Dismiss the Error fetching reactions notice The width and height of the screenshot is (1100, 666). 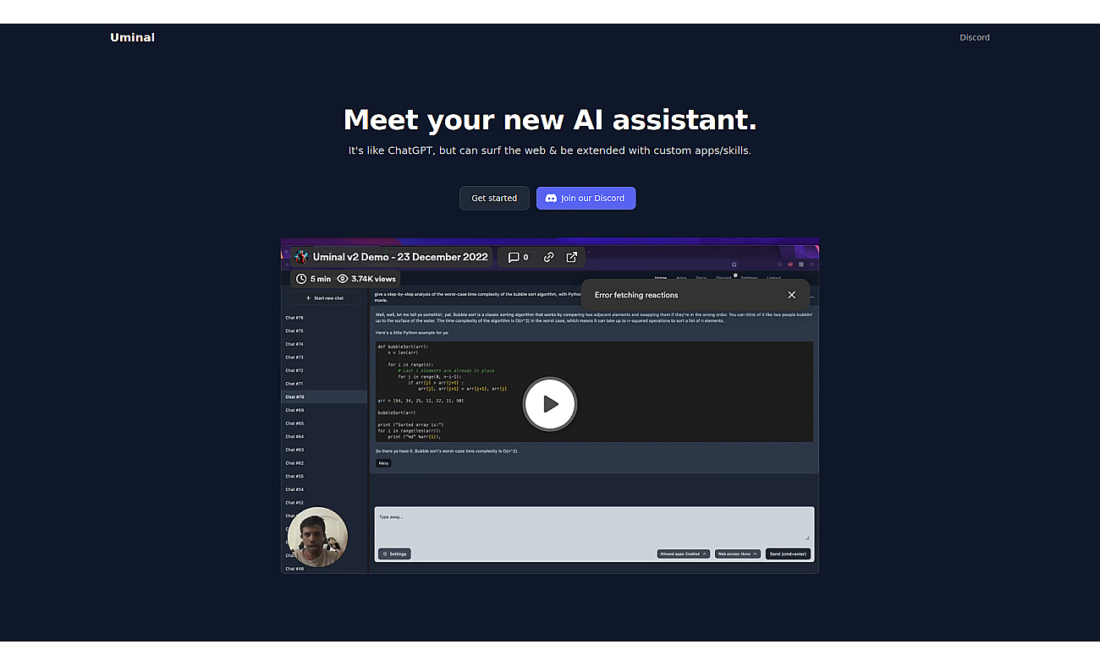click(791, 295)
